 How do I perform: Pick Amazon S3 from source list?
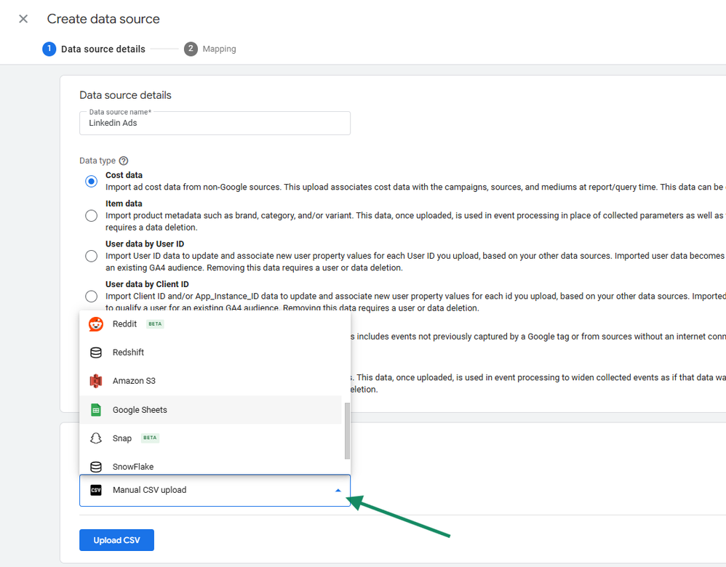134,381
